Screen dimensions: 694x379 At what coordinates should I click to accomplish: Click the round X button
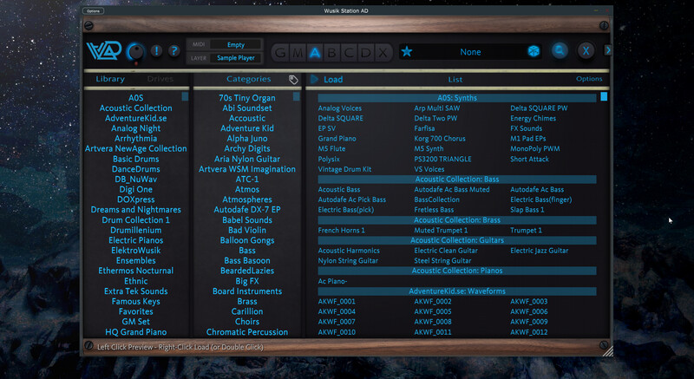click(586, 51)
